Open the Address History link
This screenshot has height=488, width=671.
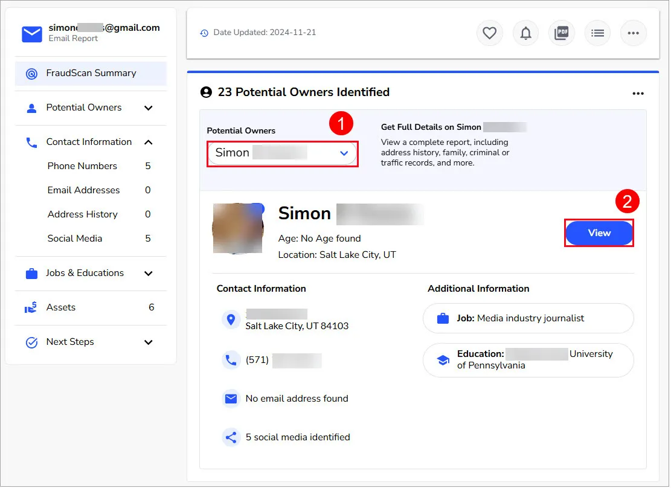coord(82,214)
